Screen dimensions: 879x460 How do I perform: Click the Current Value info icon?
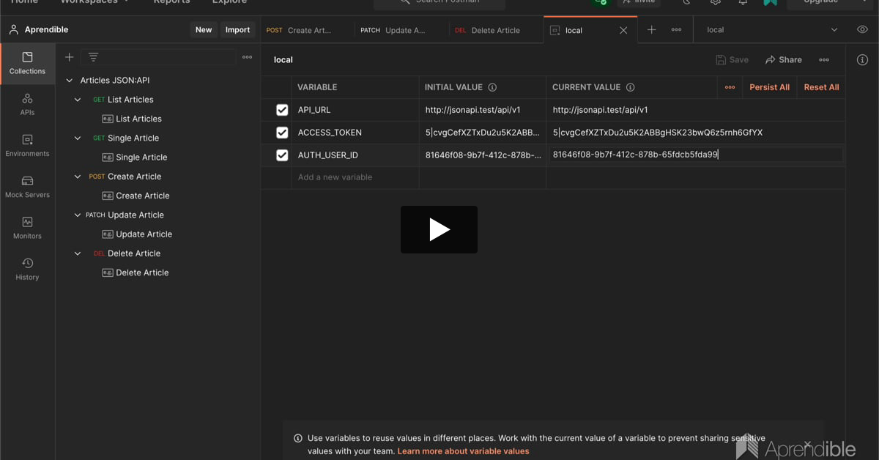630,87
